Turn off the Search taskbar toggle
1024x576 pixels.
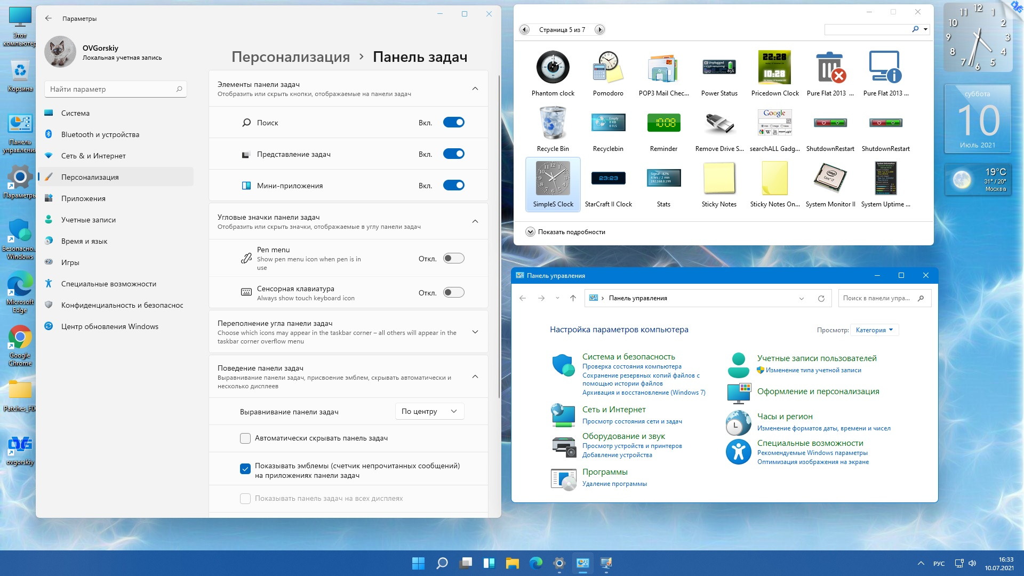(454, 123)
